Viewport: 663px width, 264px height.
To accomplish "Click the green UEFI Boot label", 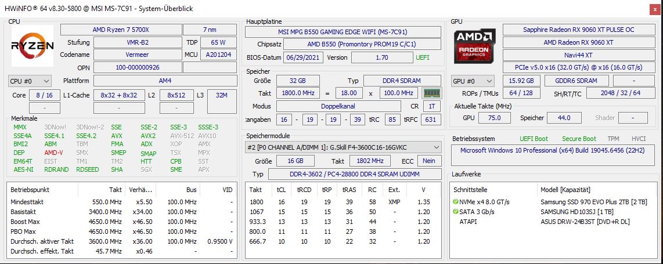I will 534,139.
